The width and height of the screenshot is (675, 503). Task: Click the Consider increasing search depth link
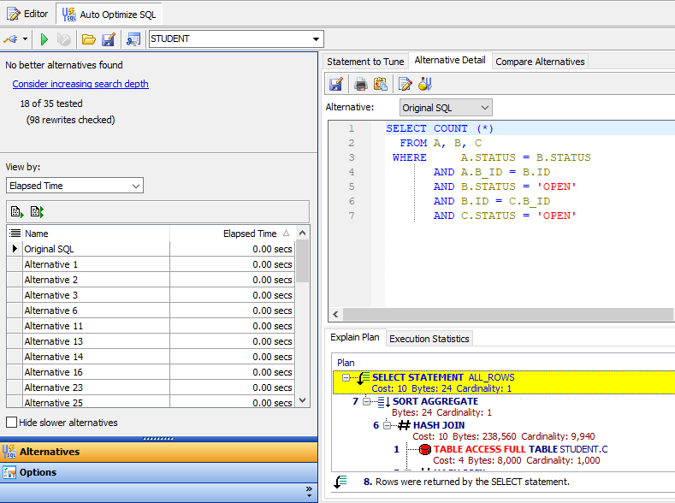(x=80, y=84)
